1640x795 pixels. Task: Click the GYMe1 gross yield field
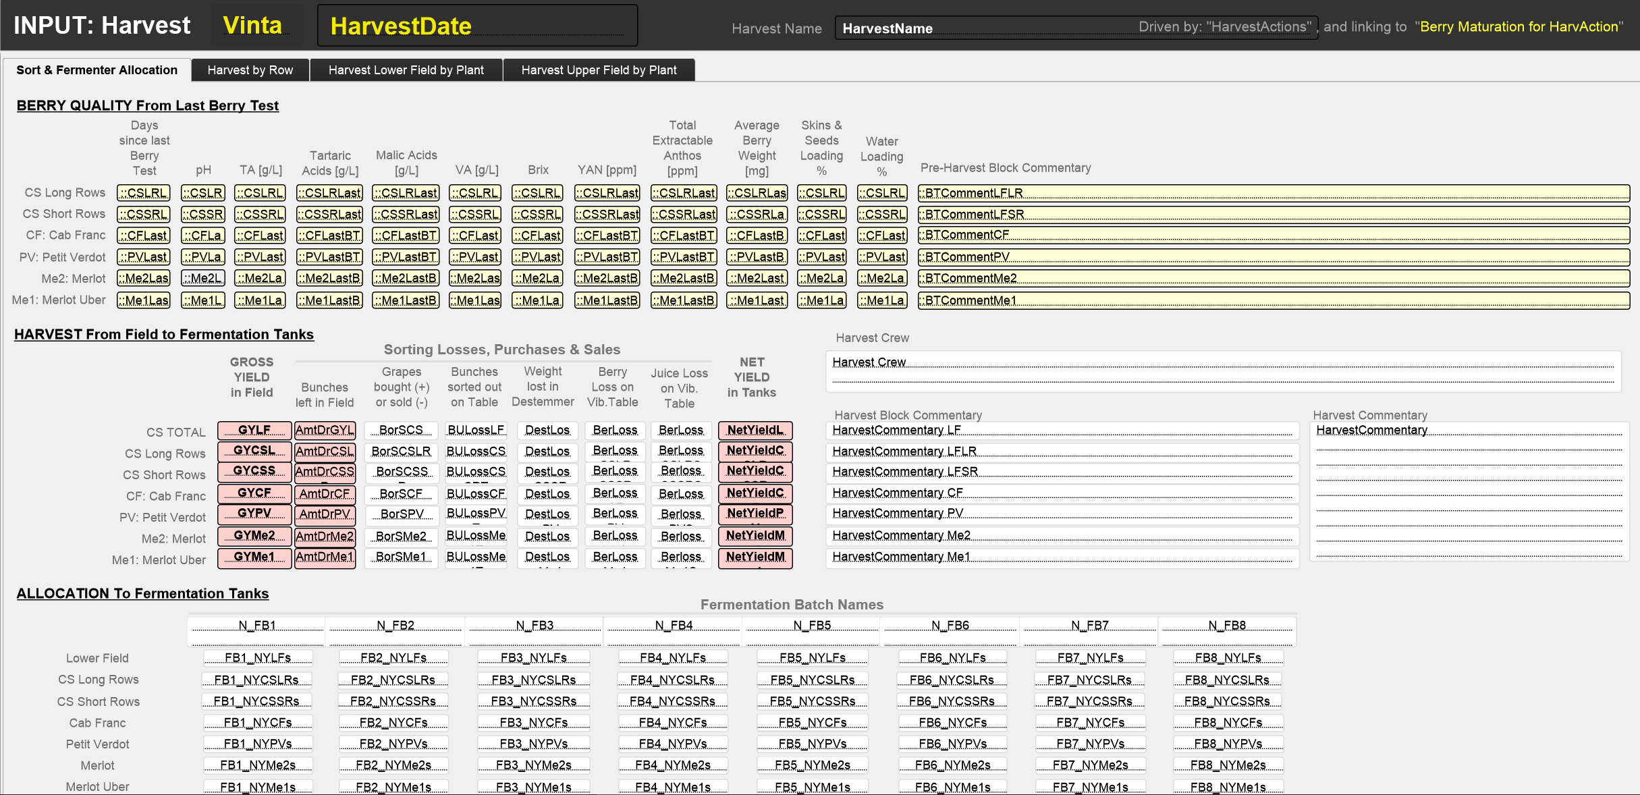[254, 557]
